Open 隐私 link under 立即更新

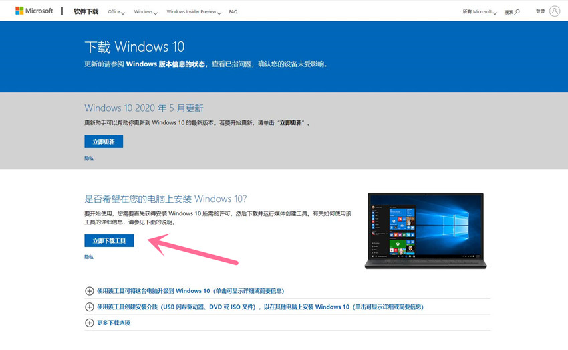point(89,158)
